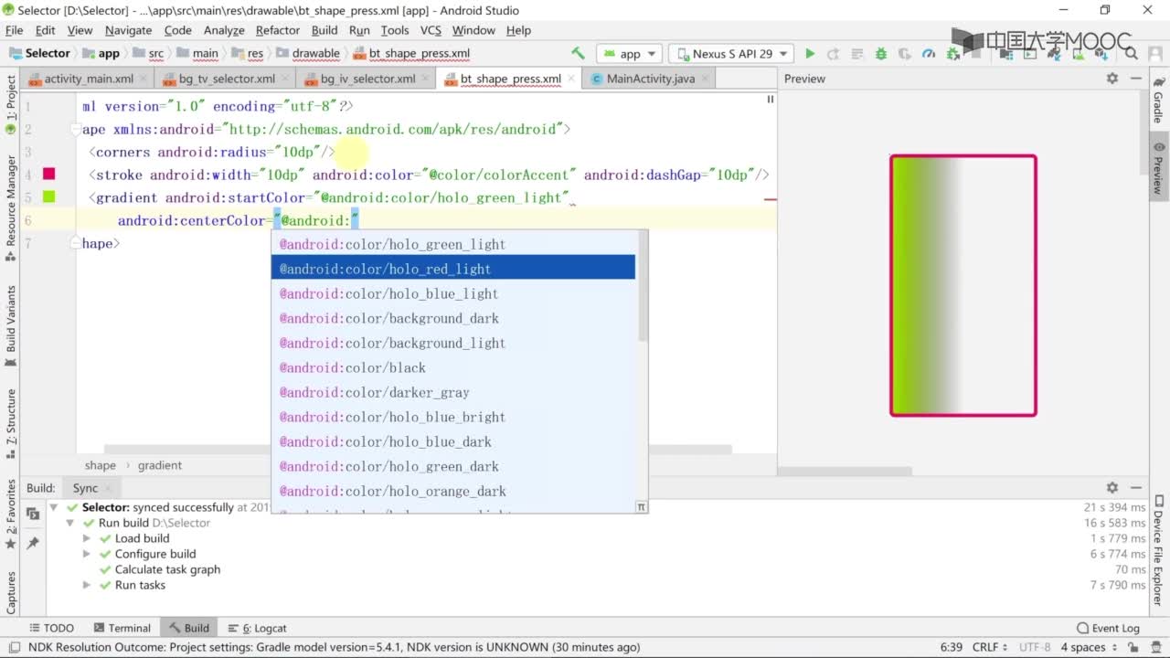This screenshot has height=658, width=1170.
Task: Toggle the 1: Project tool window
Action: 11,103
